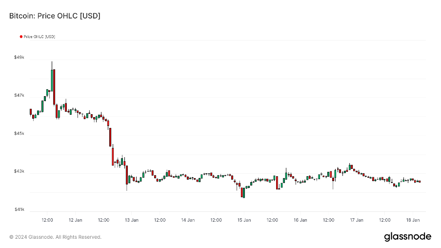Screen dimensions: 441x248
Task: Select the $47k y-axis label
Action: click(19, 95)
